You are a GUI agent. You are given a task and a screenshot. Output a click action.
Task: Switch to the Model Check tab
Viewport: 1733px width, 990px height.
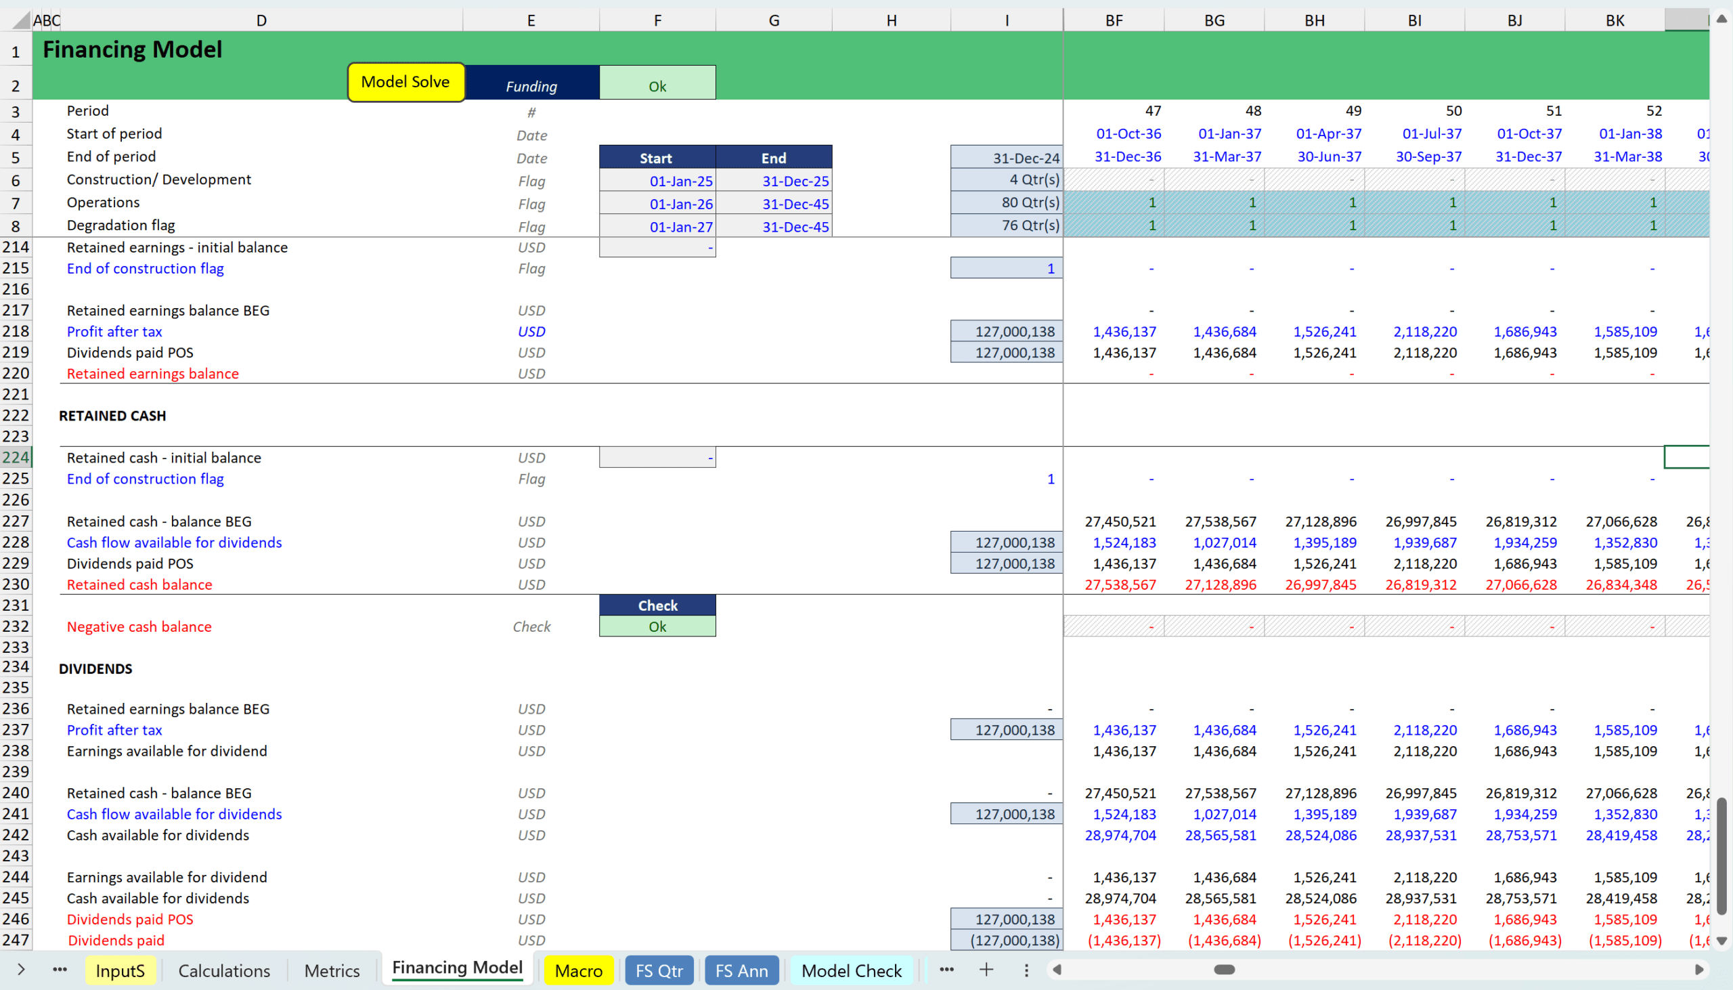coord(852,970)
